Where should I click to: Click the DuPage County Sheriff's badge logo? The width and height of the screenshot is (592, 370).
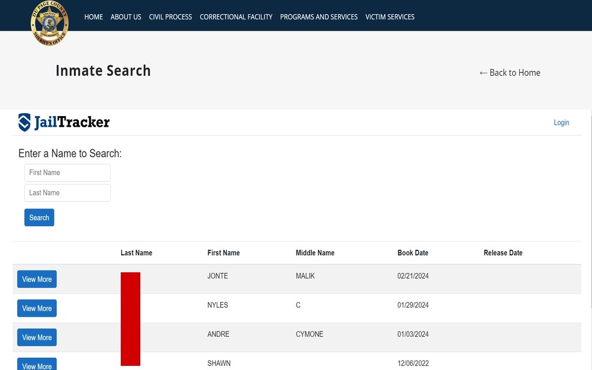(x=50, y=24)
